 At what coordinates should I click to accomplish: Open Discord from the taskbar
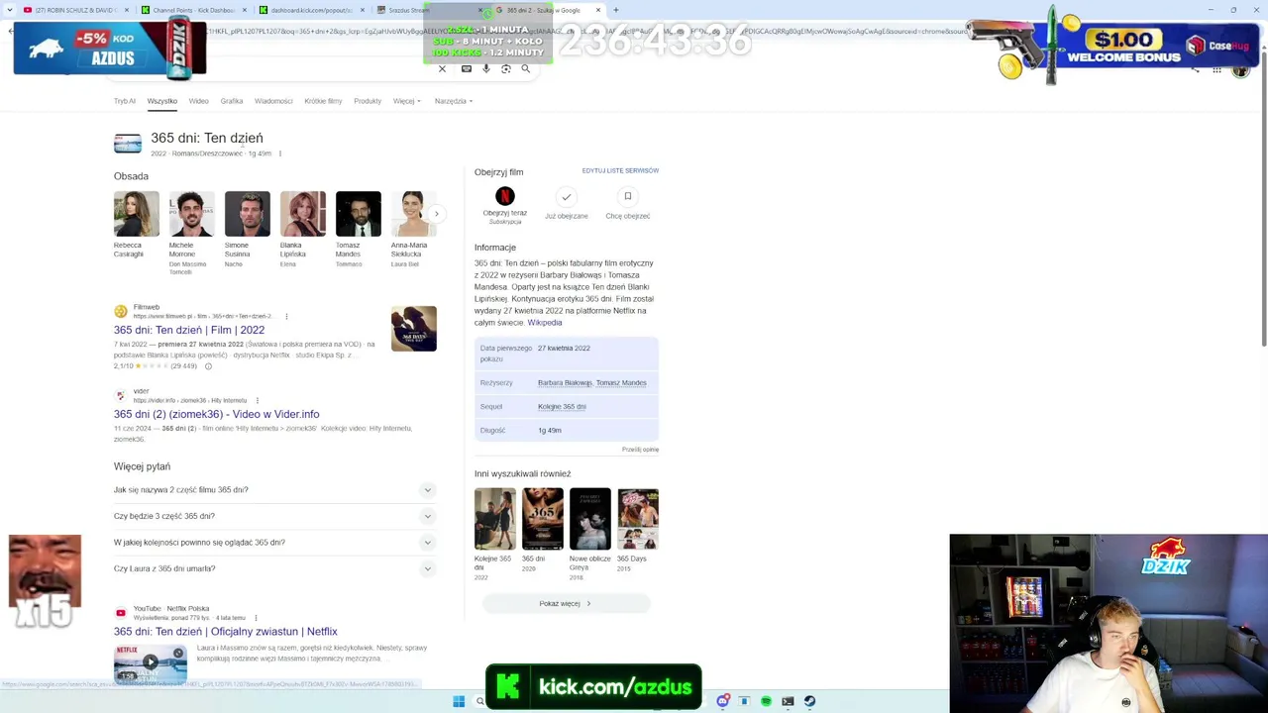tap(723, 701)
